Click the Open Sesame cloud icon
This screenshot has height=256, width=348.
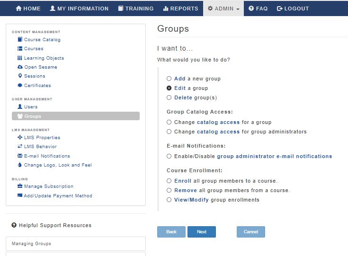pos(20,67)
